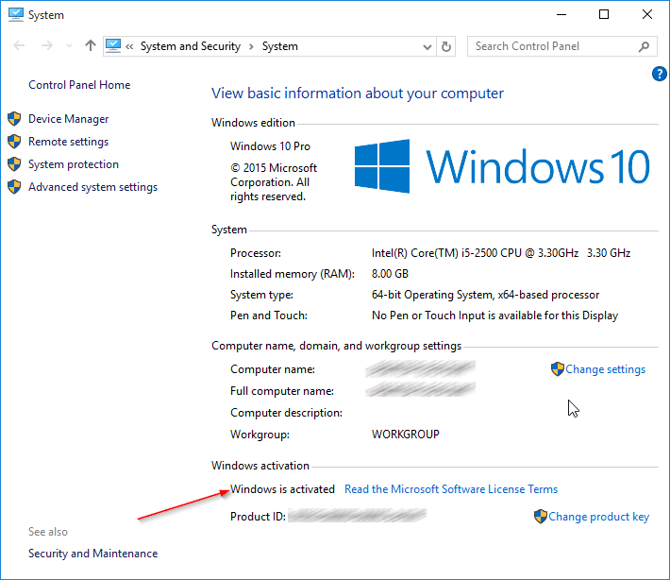Click the Pen and Touch label

pyautogui.click(x=269, y=316)
